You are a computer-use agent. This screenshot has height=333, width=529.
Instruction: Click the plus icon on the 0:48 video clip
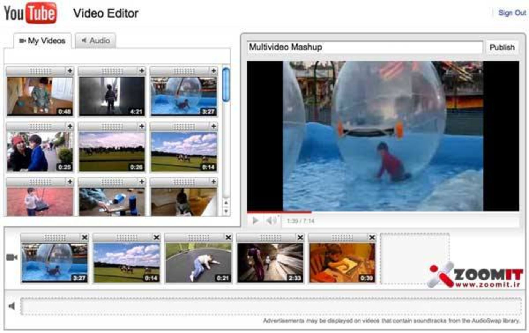[x=70, y=71]
